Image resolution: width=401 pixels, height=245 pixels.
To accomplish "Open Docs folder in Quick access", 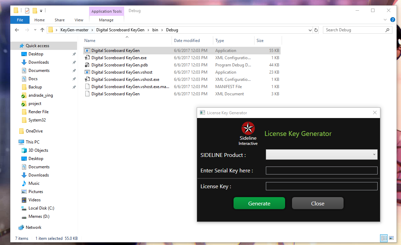I will 33,78.
